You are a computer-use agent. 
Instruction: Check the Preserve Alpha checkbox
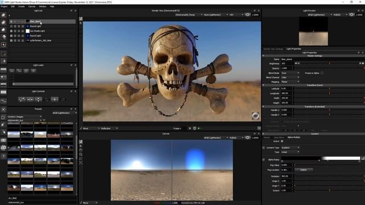tap(322, 73)
